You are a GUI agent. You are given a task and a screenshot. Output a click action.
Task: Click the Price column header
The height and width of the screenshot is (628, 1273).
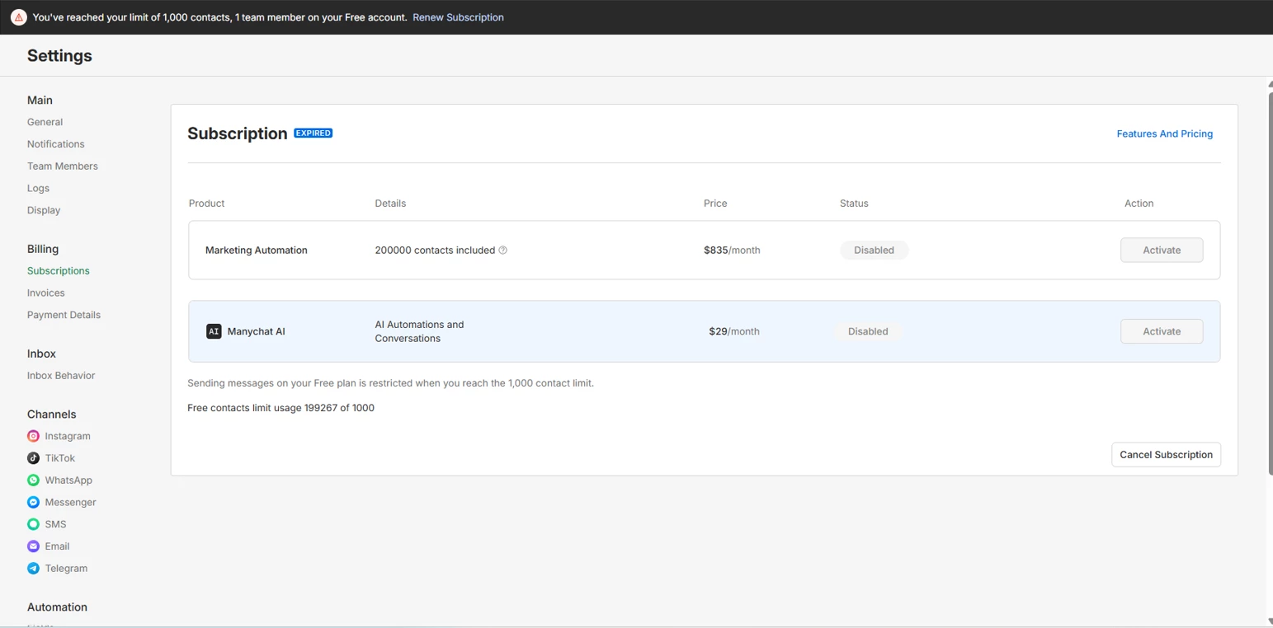[x=715, y=204]
